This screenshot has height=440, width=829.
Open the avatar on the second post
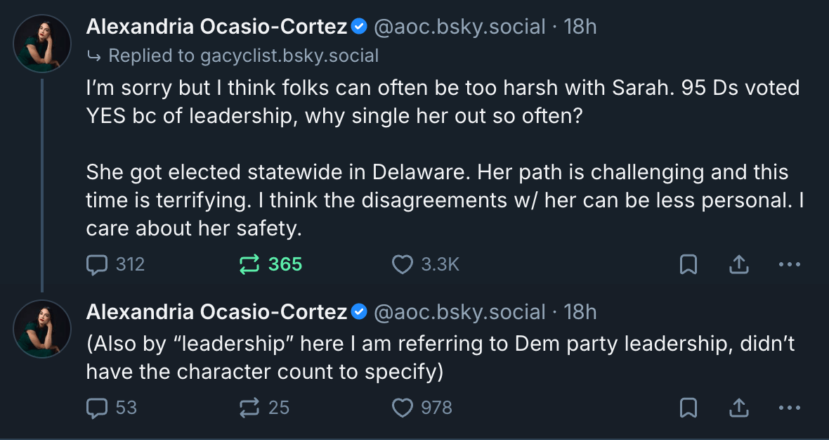[42, 328]
